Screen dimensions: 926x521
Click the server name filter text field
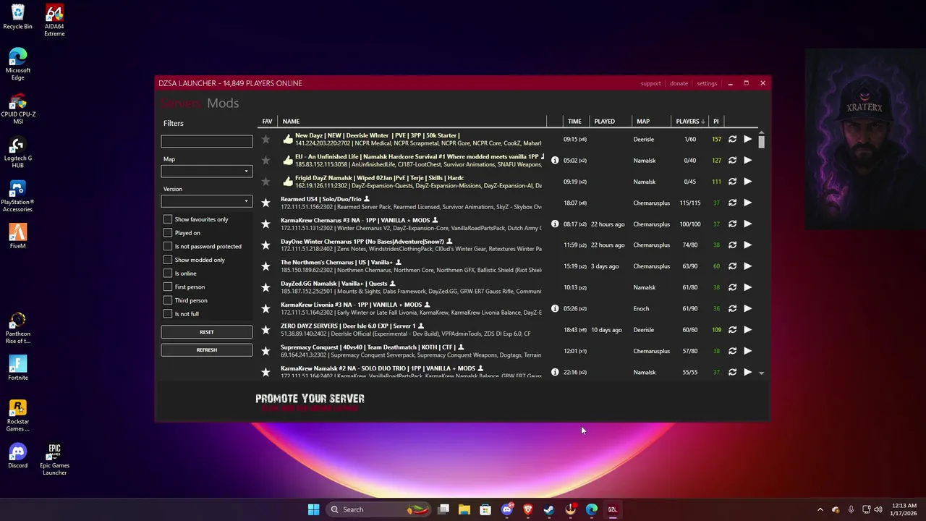tap(207, 141)
